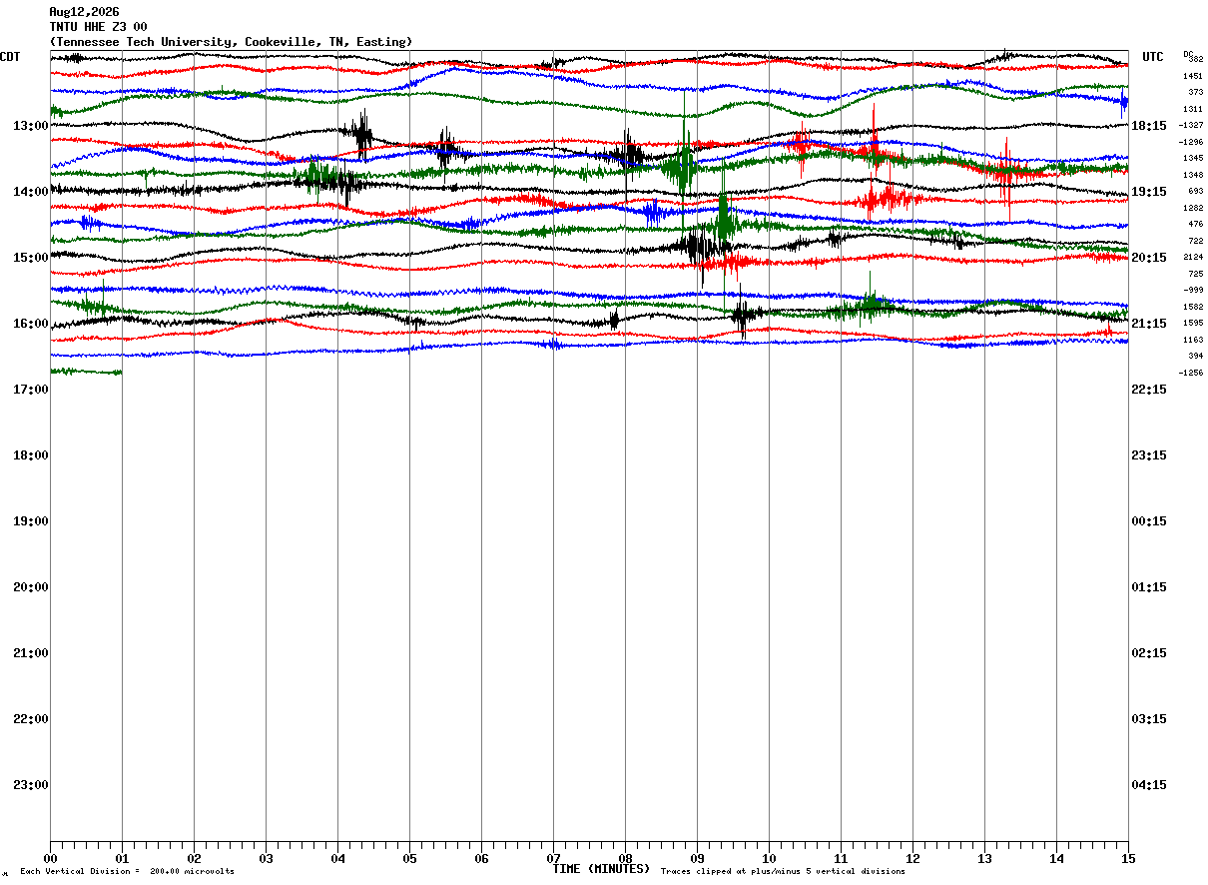Image resolution: width=1208 pixels, height=885 pixels.
Task: Click the 16:00 CDT time label
Action: pos(31,324)
